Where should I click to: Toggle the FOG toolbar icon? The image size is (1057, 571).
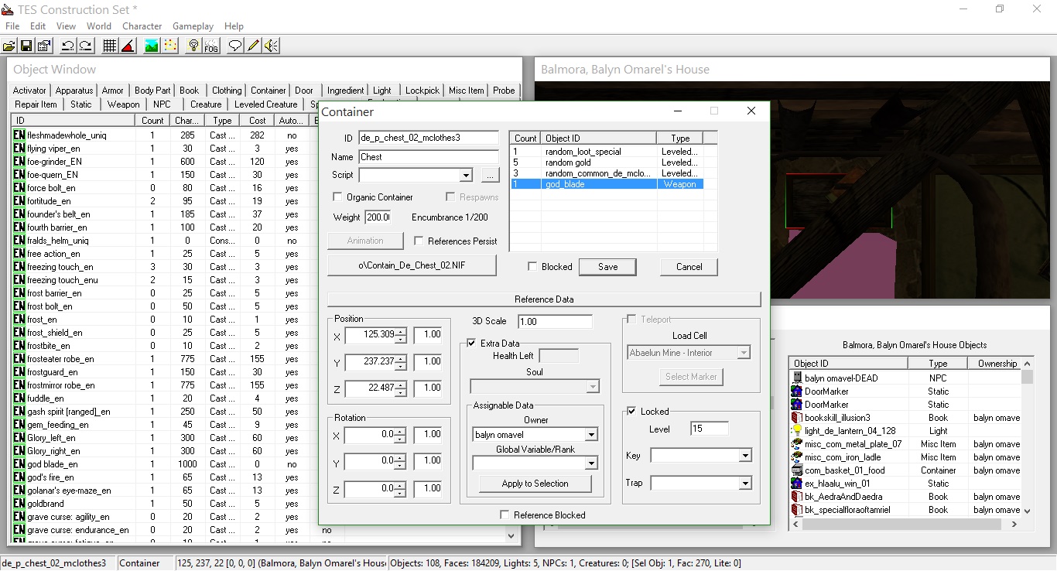211,46
